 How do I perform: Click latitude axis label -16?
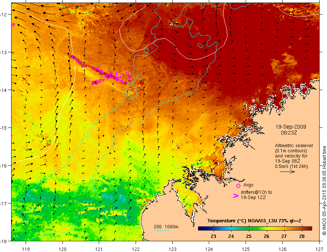[4, 166]
